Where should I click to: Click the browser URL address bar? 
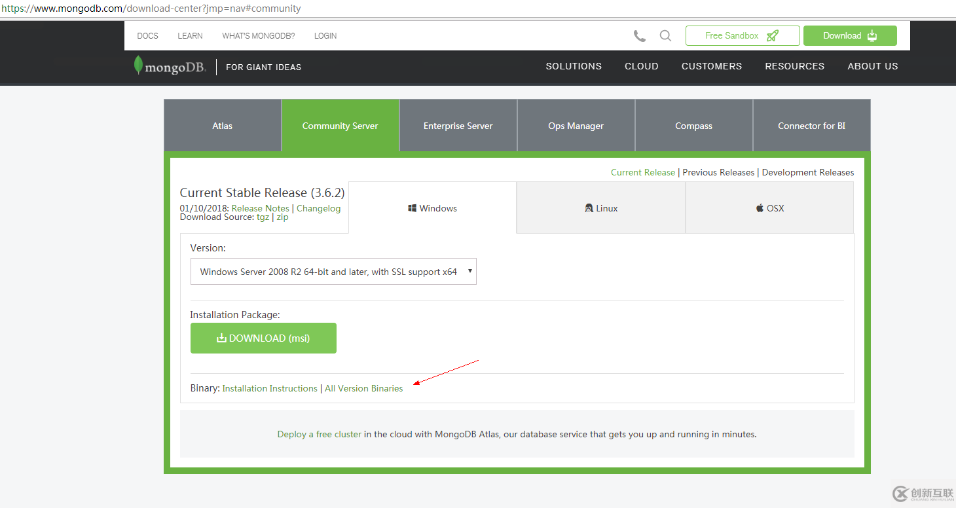(x=478, y=9)
